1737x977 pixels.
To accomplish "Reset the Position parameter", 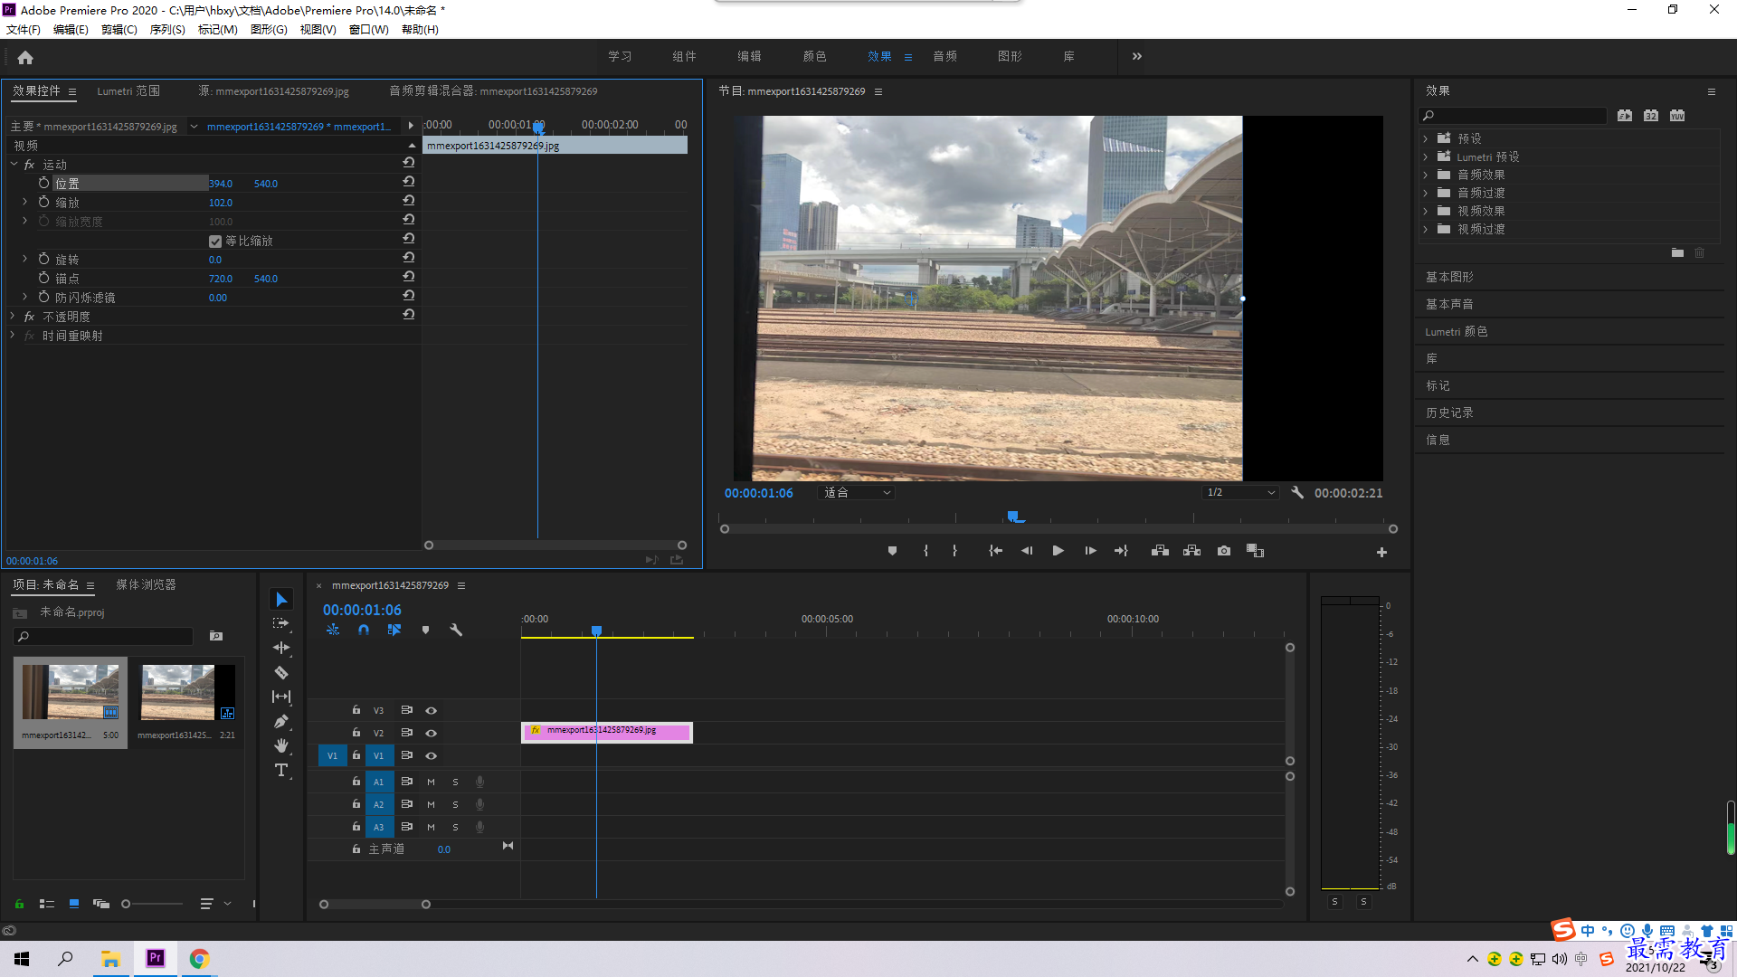I will (409, 182).
